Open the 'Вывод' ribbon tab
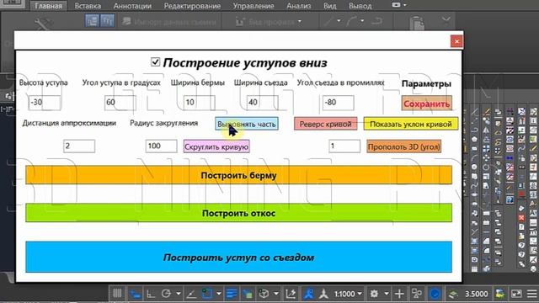Image resolution: width=539 pixels, height=303 pixels. pyautogui.click(x=360, y=6)
